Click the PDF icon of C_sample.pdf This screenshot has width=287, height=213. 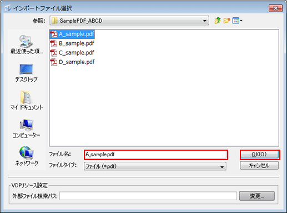[54, 53]
